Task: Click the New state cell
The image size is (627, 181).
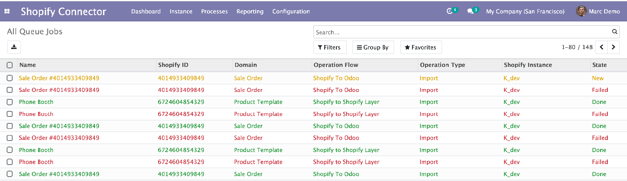Action: [x=598, y=78]
